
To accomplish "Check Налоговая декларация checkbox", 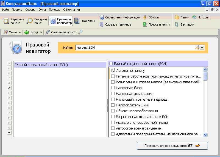I will tap(113, 93).
